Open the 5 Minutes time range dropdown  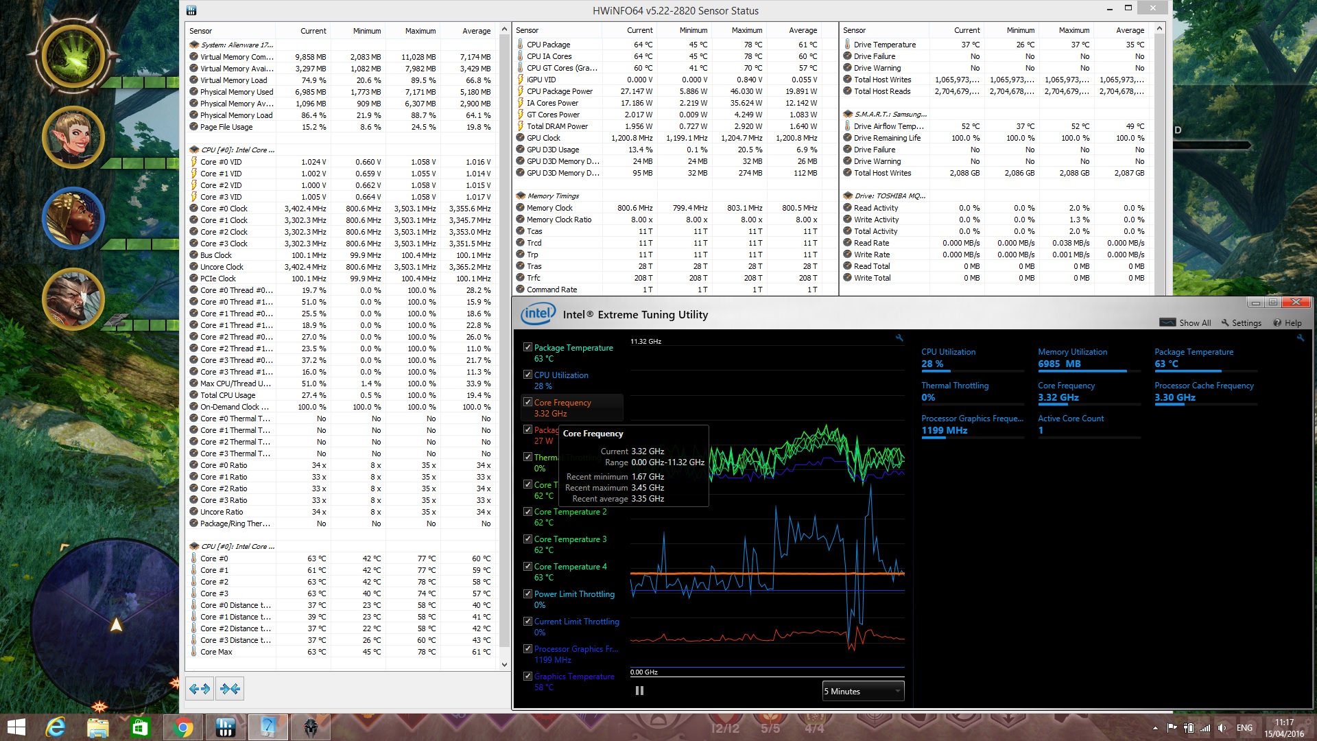(x=863, y=691)
